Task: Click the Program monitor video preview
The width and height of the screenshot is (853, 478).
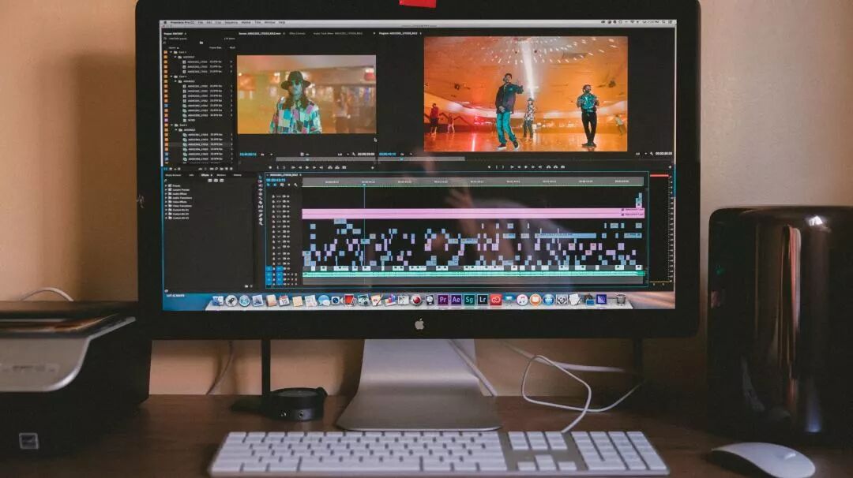Action: (525, 94)
